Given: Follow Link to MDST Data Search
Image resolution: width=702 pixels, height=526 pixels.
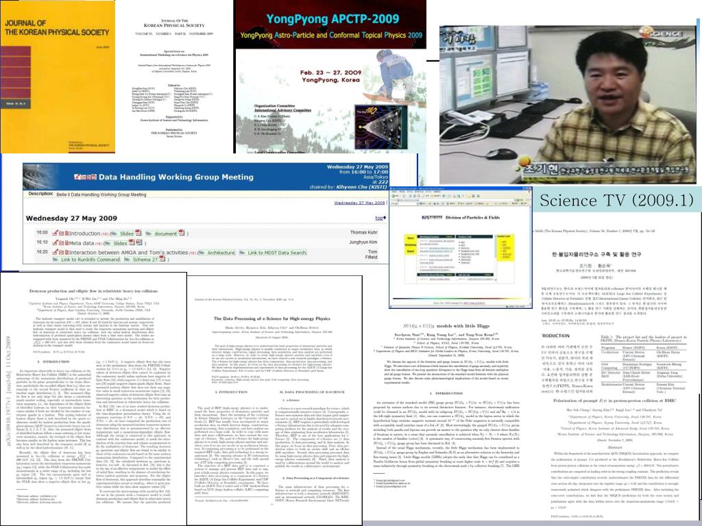Looking at the screenshot, I should (x=277, y=253).
